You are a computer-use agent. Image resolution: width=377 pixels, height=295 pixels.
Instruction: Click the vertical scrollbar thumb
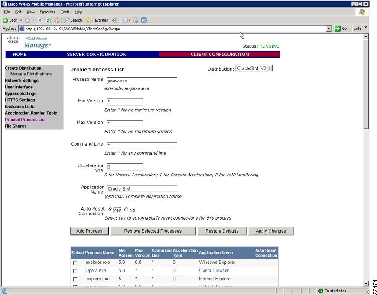point(366,84)
